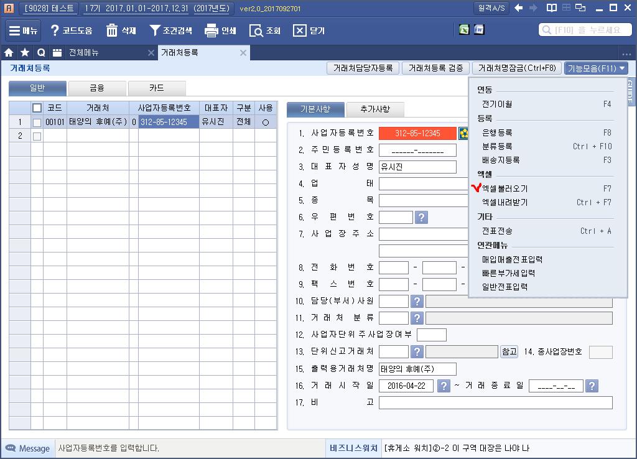Viewport: 637px width, 459px height.
Task: Open 일반전표입력 related menu
Action: coord(504,287)
